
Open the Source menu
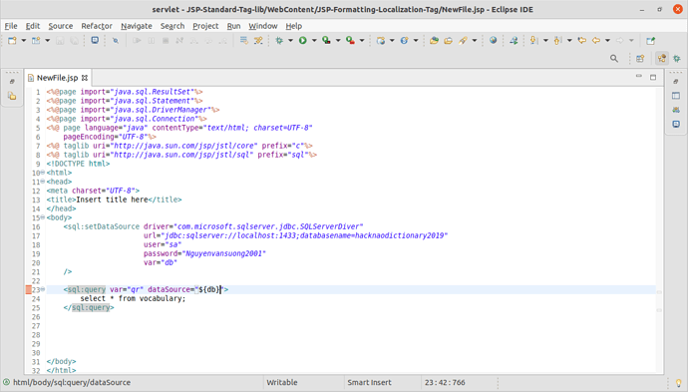tap(61, 26)
